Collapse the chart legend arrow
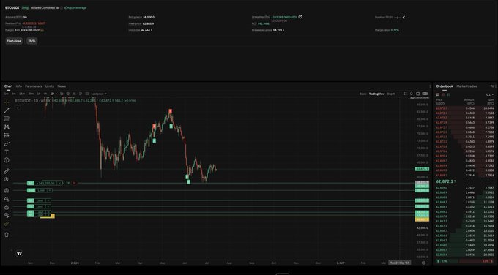The image size is (498, 275). click(x=18, y=108)
